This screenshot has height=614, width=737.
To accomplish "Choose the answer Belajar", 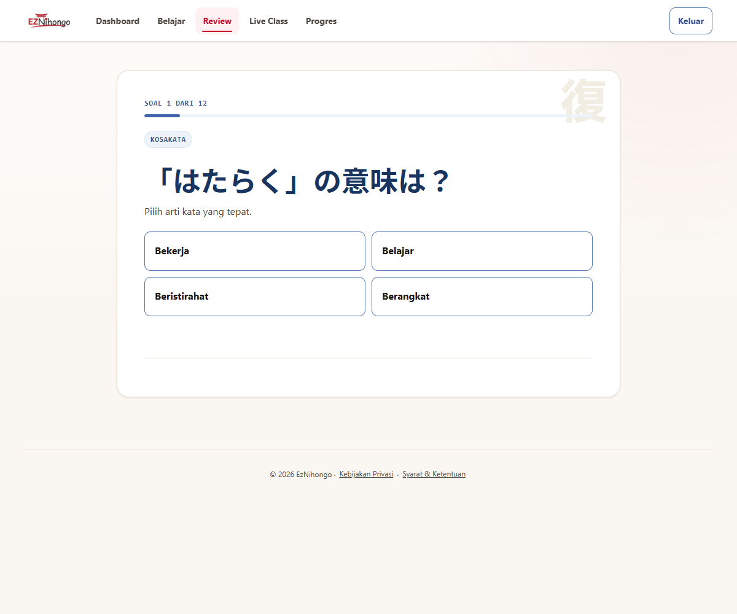I will point(482,251).
